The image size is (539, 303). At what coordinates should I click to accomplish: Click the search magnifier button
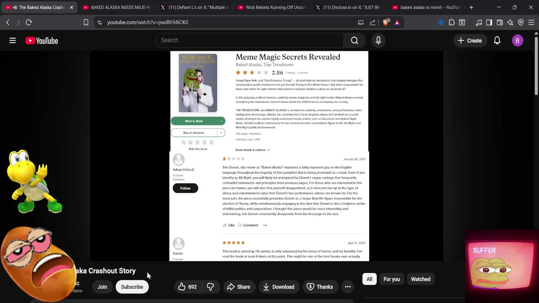pyautogui.click(x=355, y=40)
